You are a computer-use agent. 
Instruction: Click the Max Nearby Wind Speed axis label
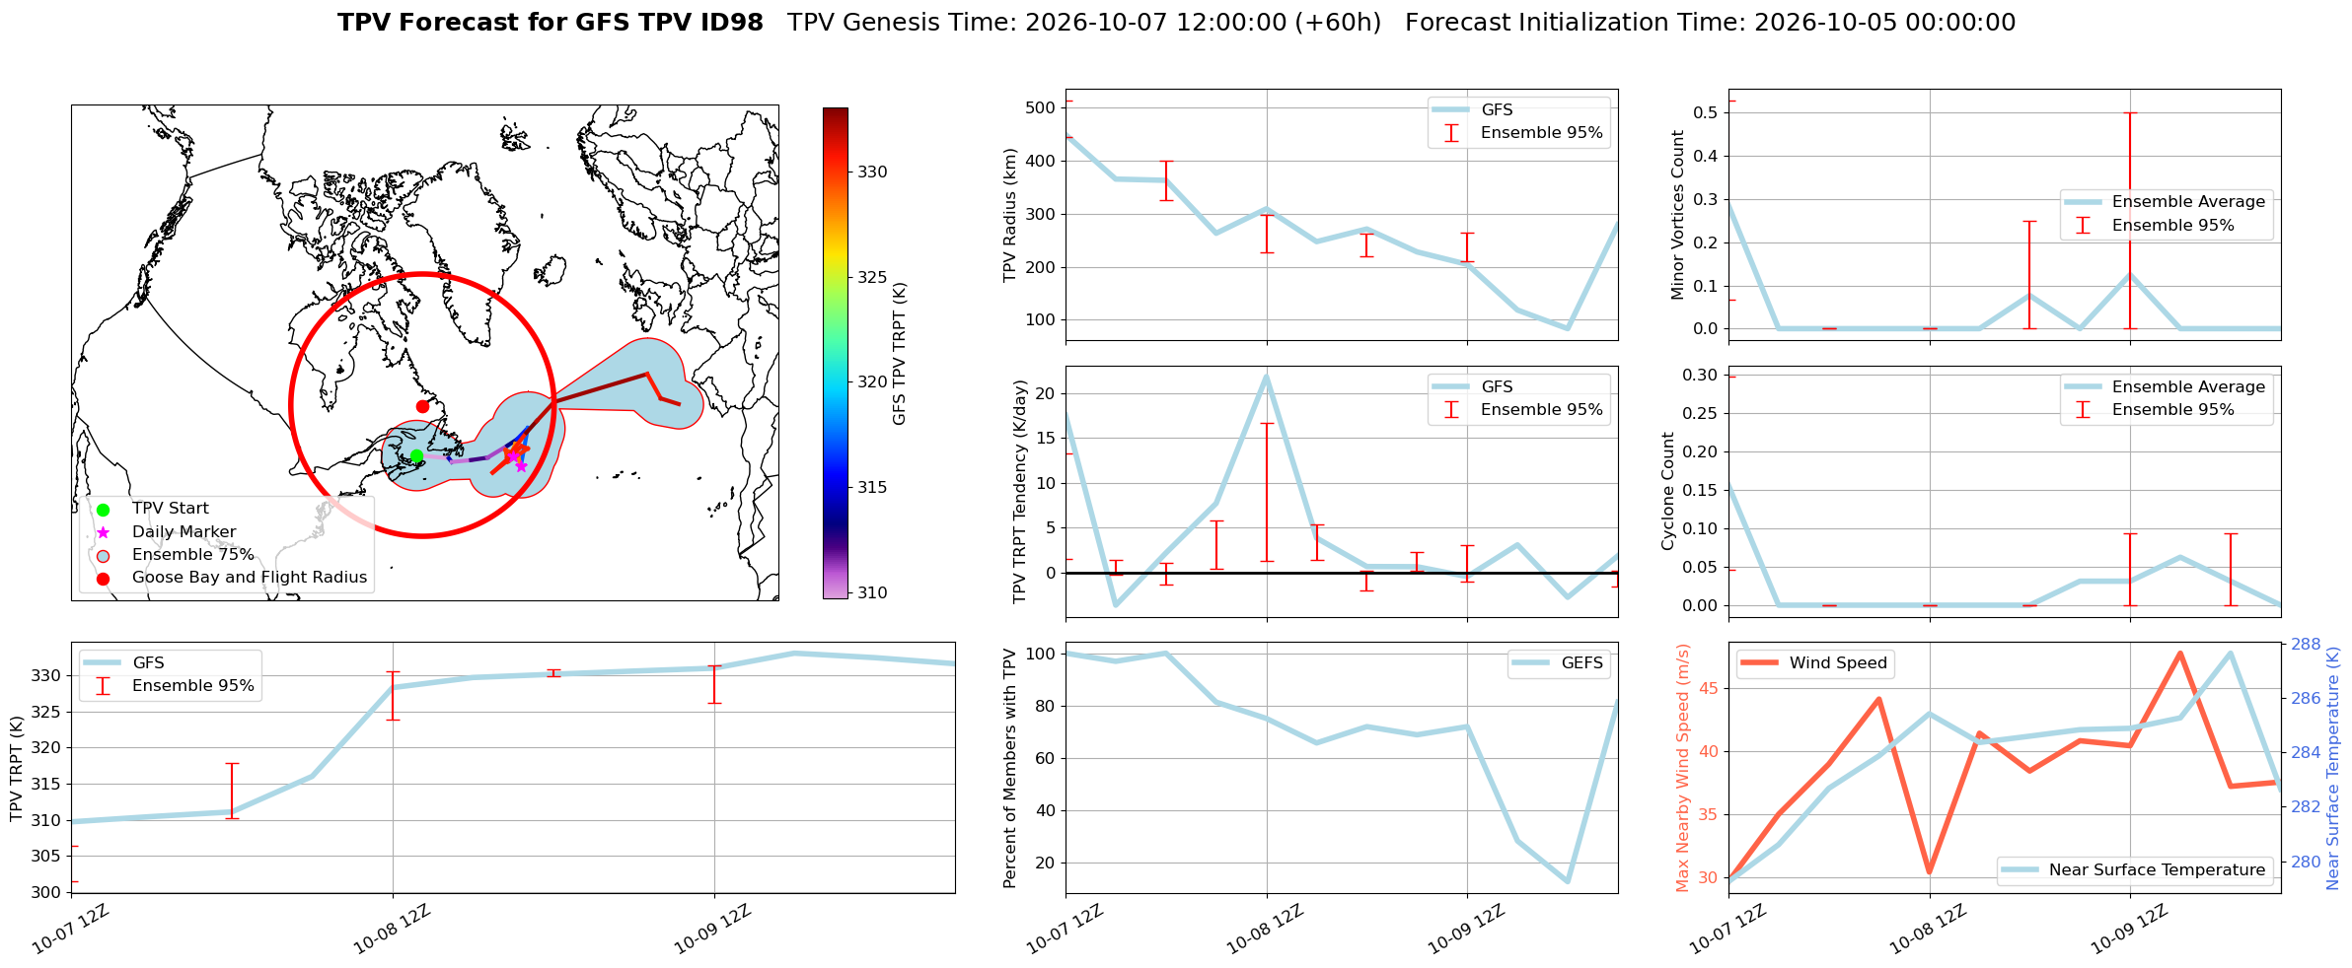[x=1682, y=768]
